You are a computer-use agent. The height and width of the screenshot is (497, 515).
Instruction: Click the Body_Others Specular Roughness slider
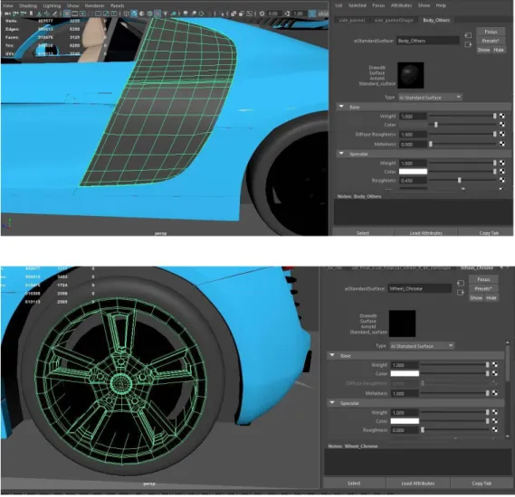click(463, 180)
